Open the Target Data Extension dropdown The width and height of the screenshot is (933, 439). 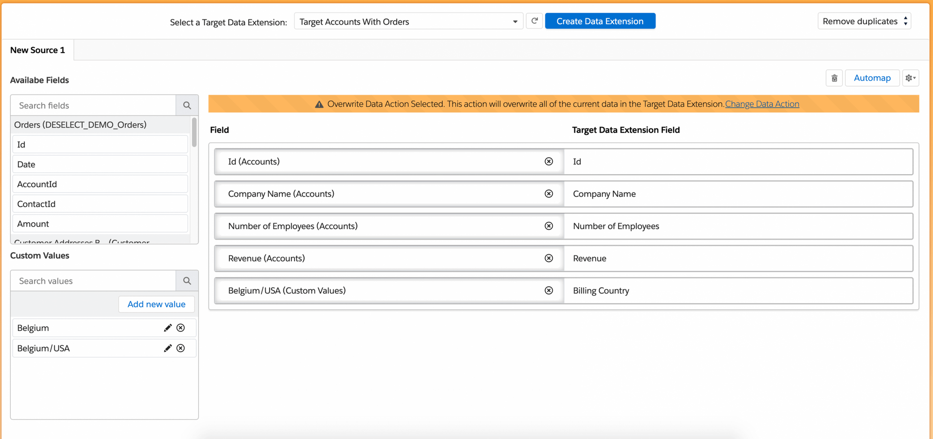click(x=408, y=21)
